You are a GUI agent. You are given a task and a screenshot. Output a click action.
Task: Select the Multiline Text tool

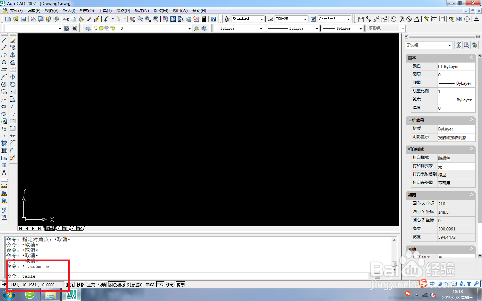[x=4, y=173]
